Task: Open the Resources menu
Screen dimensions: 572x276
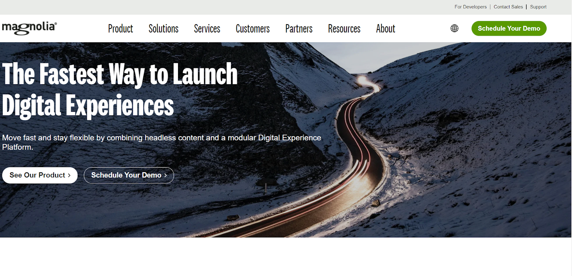Action: click(344, 29)
